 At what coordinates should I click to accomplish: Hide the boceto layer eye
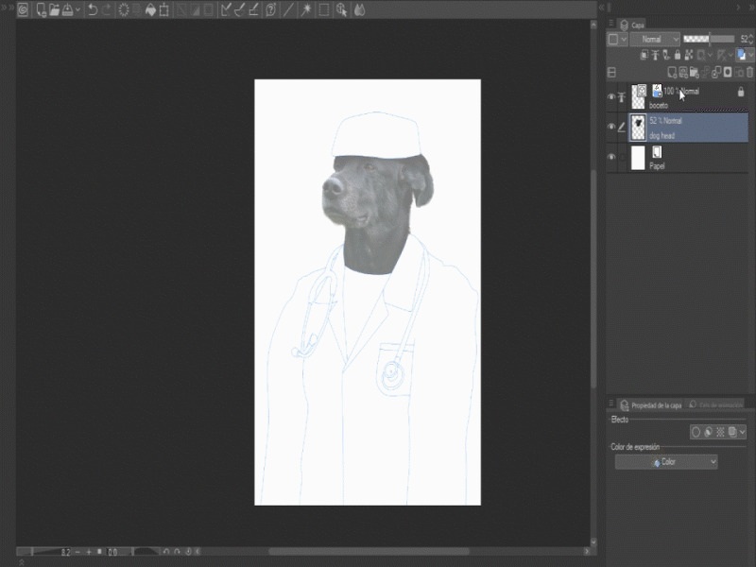click(x=611, y=97)
